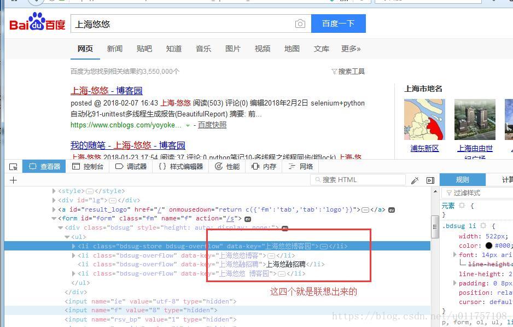Select the 贴吧 search category
The height and width of the screenshot is (327, 513).
coord(144,49)
